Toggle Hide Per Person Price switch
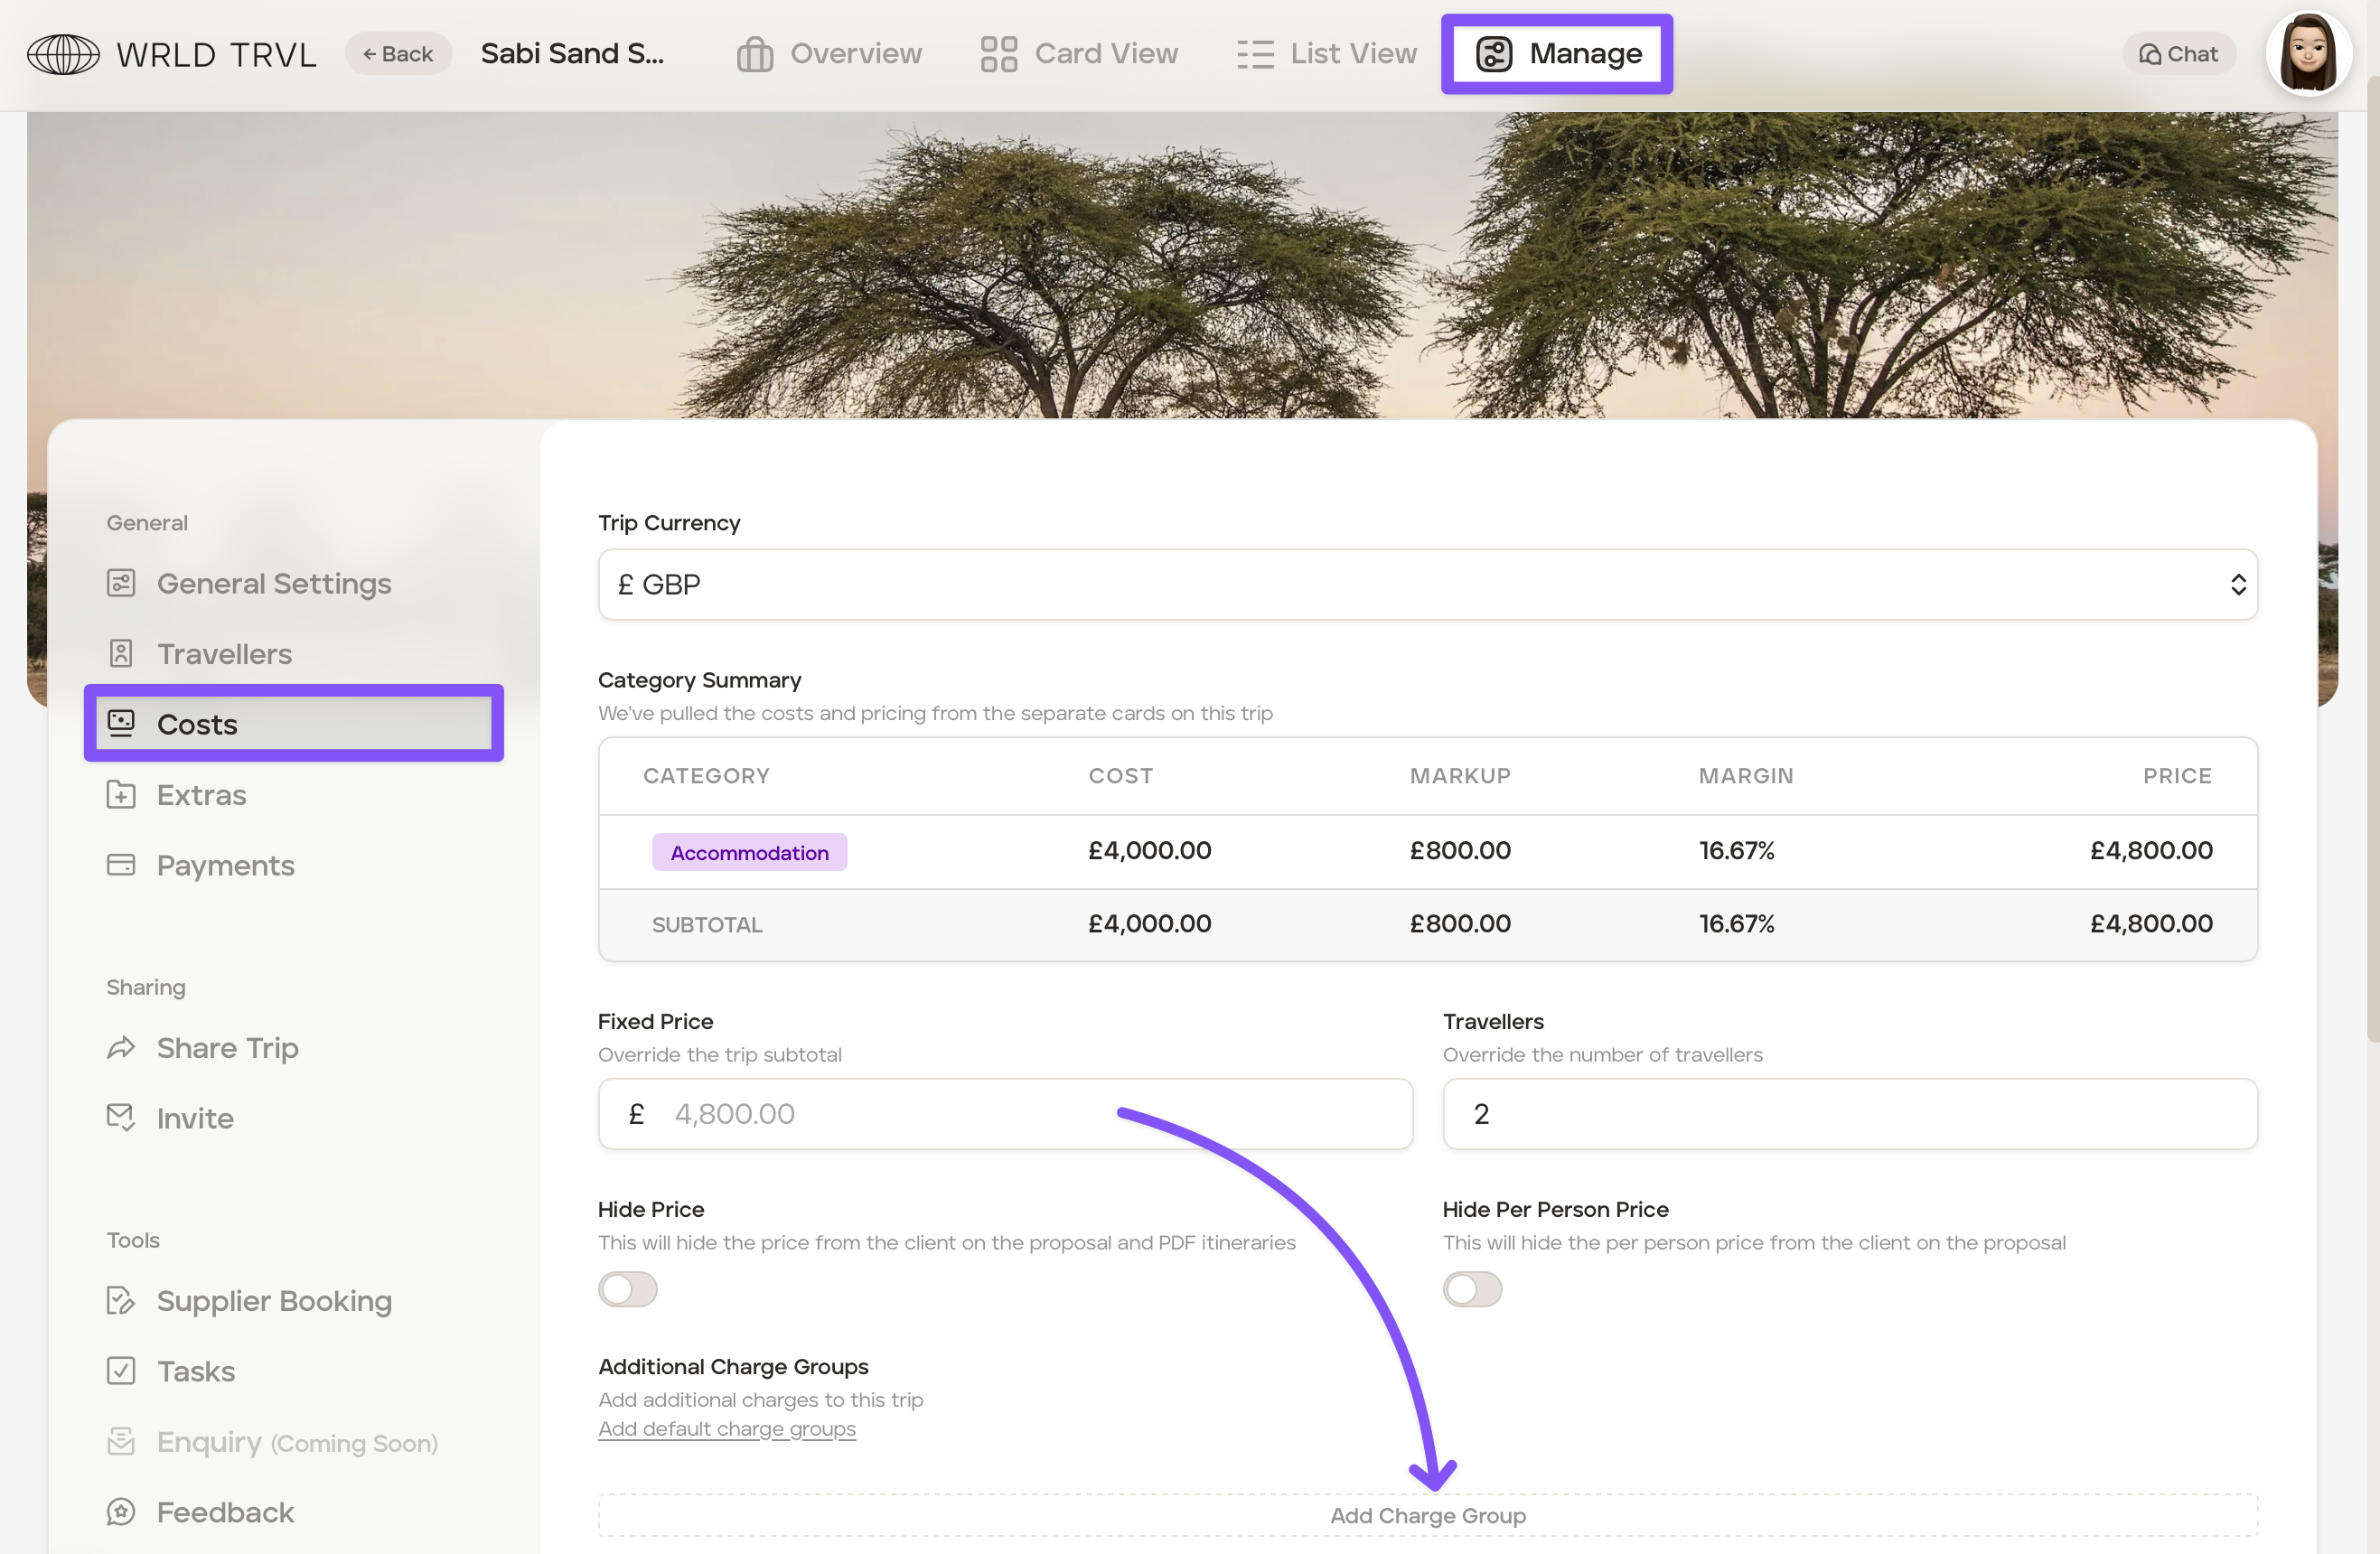2380x1554 pixels. (x=1471, y=1289)
